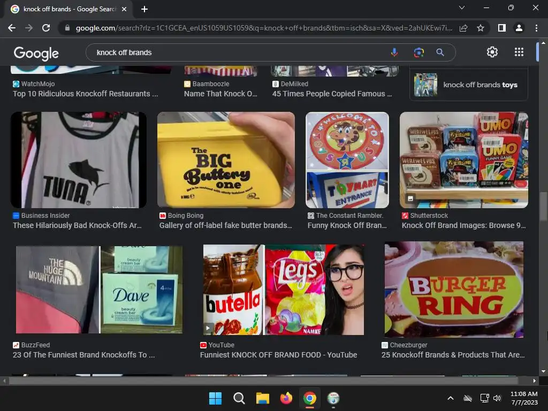This screenshot has height=411, width=548.
Task: Open the Google apps grid
Action: click(519, 52)
